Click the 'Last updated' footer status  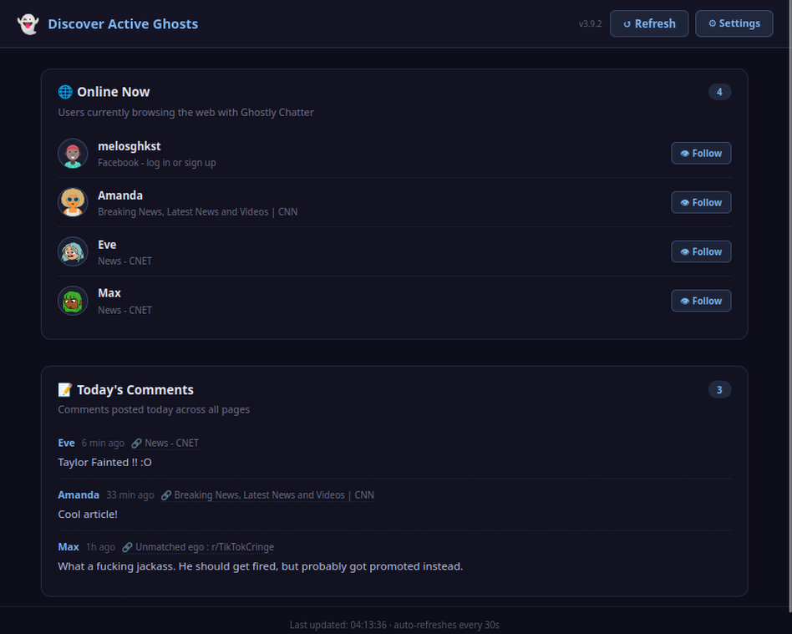point(394,625)
